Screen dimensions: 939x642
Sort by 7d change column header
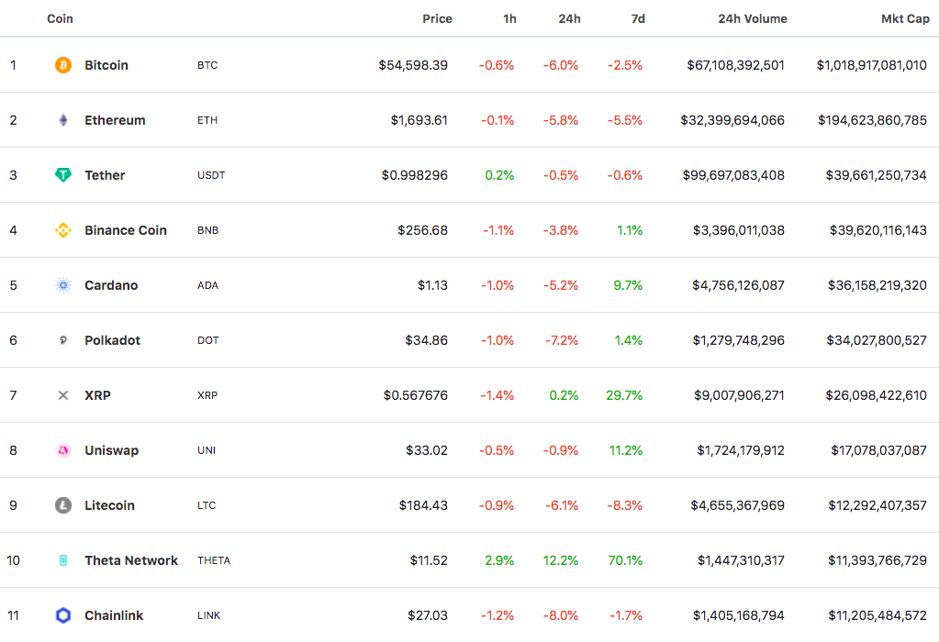(x=637, y=18)
